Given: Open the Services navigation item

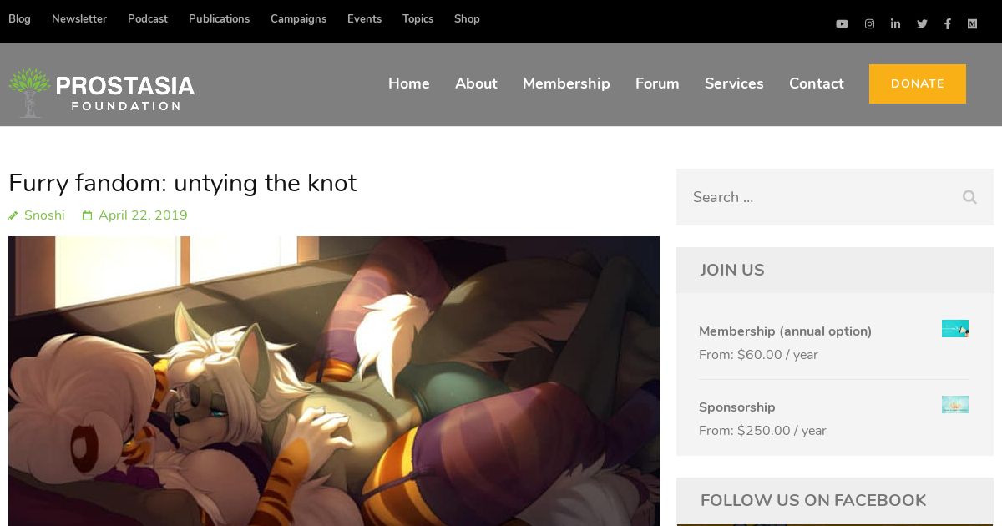Looking at the screenshot, I should pos(734,83).
